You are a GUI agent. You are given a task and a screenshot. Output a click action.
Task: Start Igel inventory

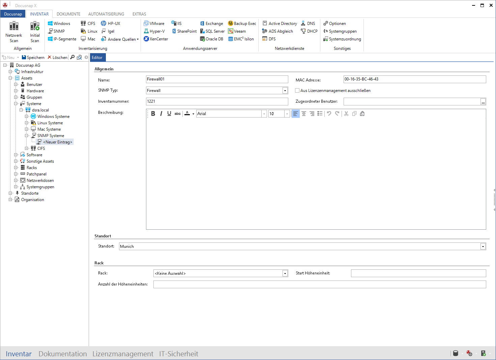tap(108, 31)
